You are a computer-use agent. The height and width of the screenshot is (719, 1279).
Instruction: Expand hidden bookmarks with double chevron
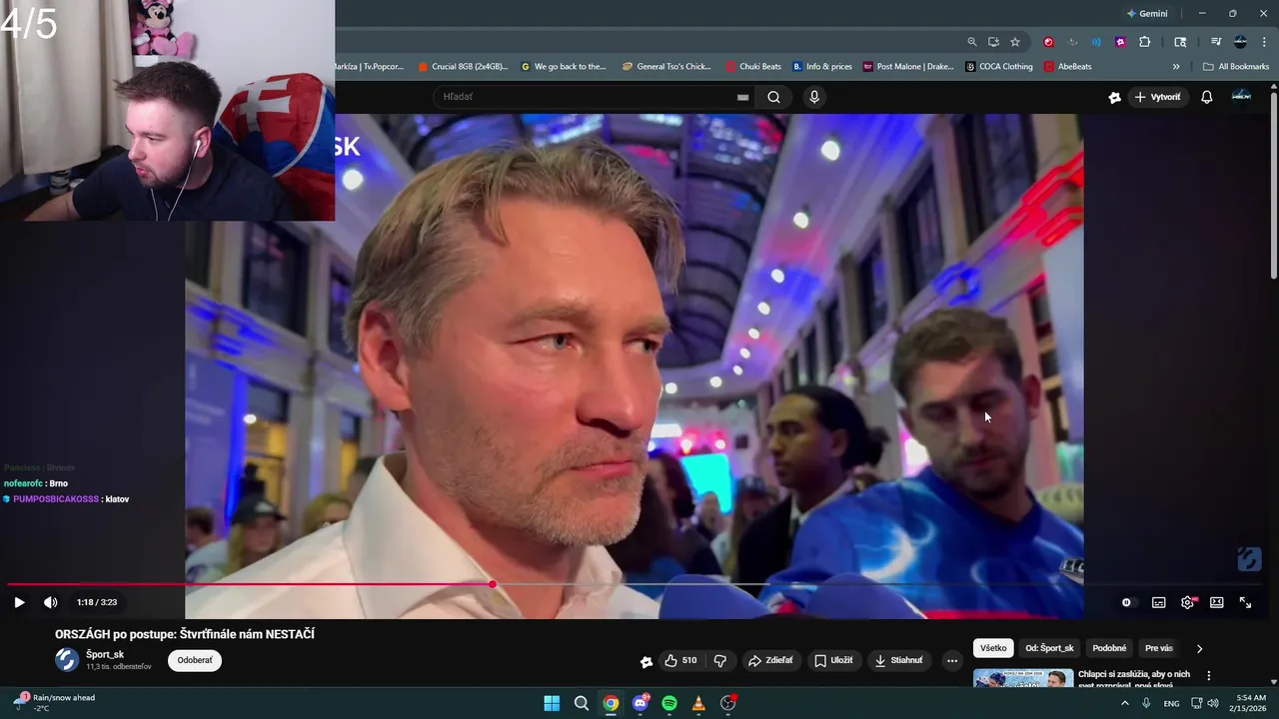tap(1176, 67)
